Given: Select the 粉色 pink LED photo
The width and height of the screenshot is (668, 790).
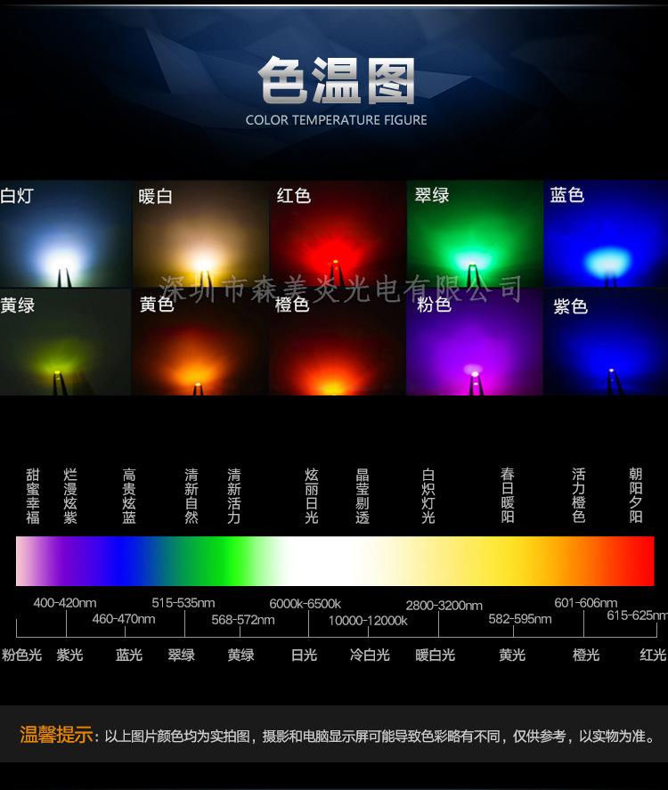Looking at the screenshot, I should tap(474, 343).
